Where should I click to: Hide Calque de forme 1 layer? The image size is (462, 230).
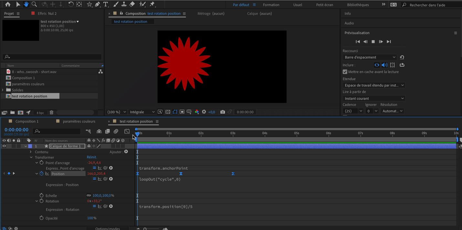pyautogui.click(x=4, y=146)
